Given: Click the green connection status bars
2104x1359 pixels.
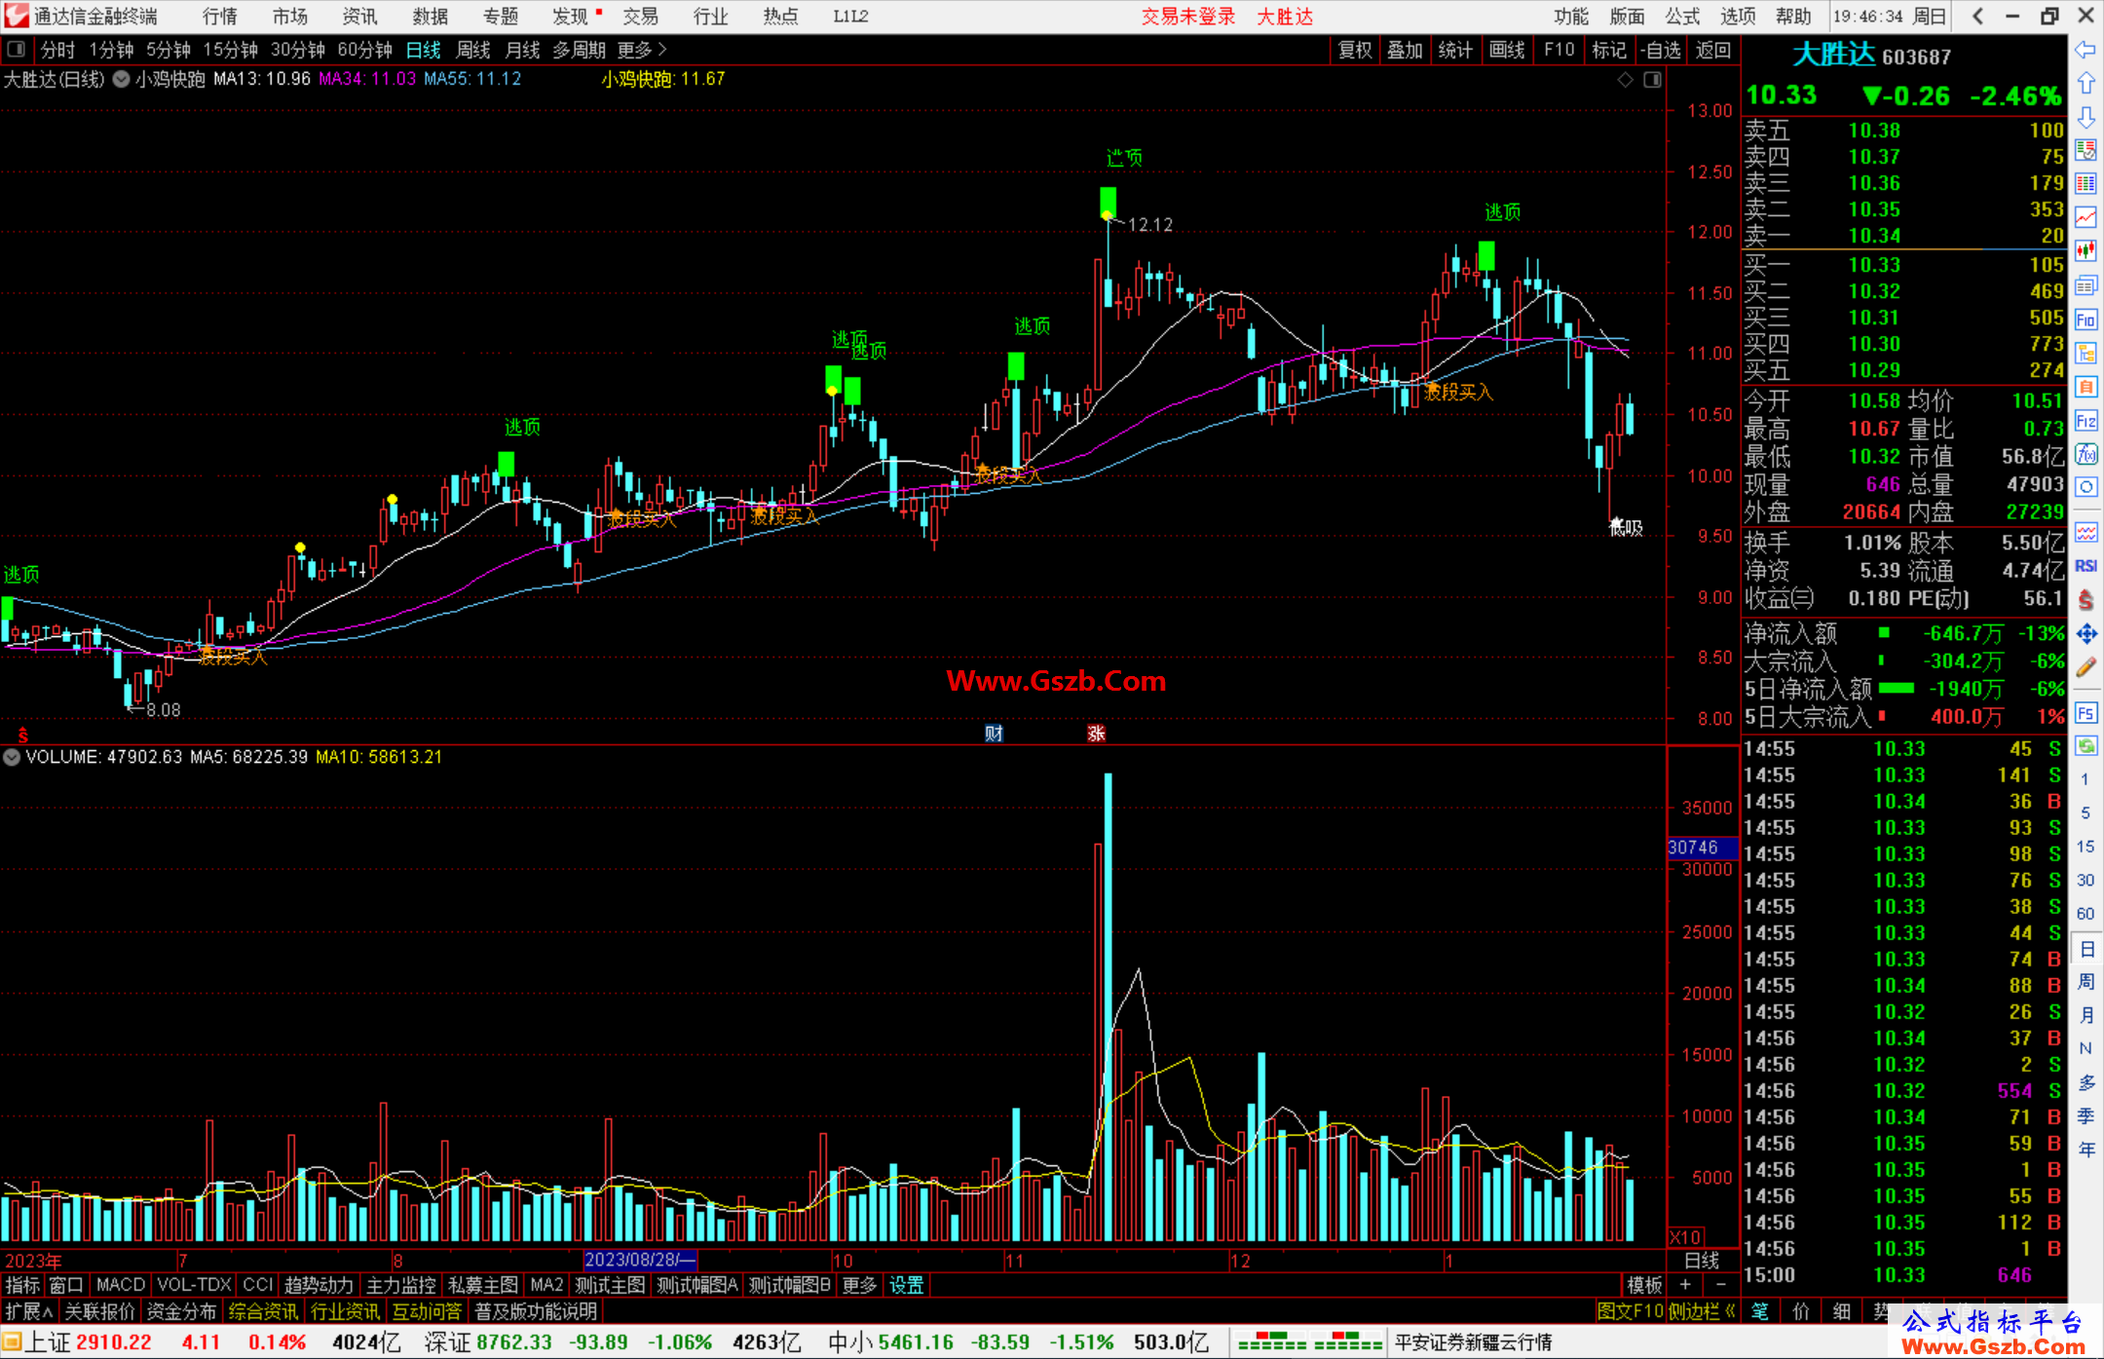Looking at the screenshot, I should 1310,1341.
